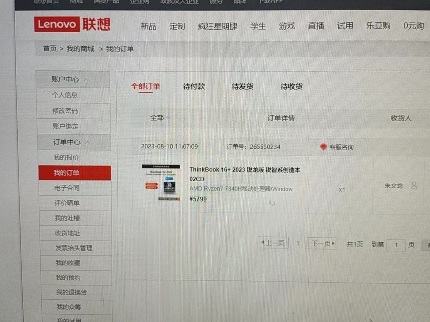
Task: Open 定制 in the top navigation
Action: click(x=177, y=26)
